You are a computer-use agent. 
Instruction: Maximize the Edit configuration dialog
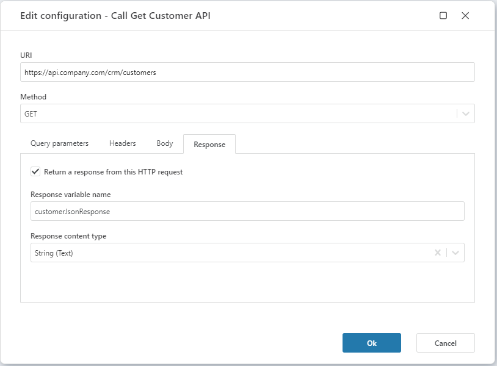coord(443,16)
